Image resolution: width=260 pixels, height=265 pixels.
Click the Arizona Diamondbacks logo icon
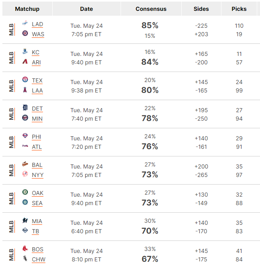click(x=25, y=62)
